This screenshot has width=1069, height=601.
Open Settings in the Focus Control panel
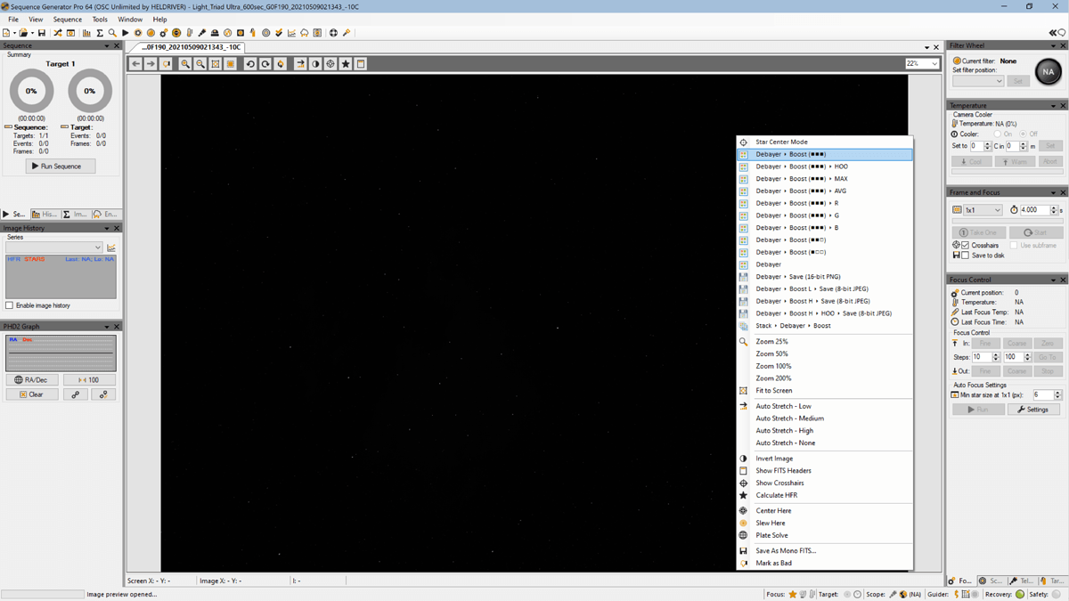coord(1033,409)
